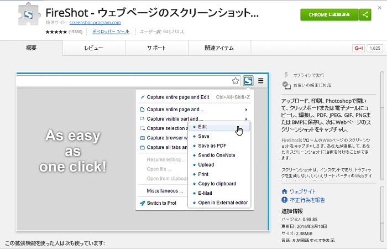Click the five-star rating
The width and height of the screenshot is (387, 249).
click(56, 32)
